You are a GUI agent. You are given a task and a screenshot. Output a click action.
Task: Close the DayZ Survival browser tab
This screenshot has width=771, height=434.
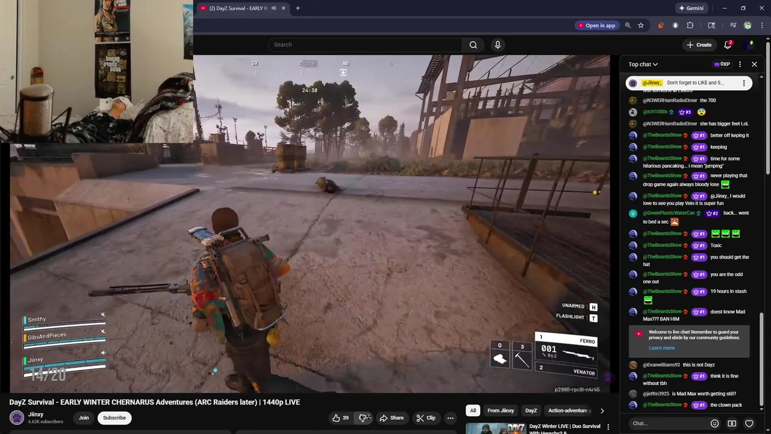(x=284, y=8)
